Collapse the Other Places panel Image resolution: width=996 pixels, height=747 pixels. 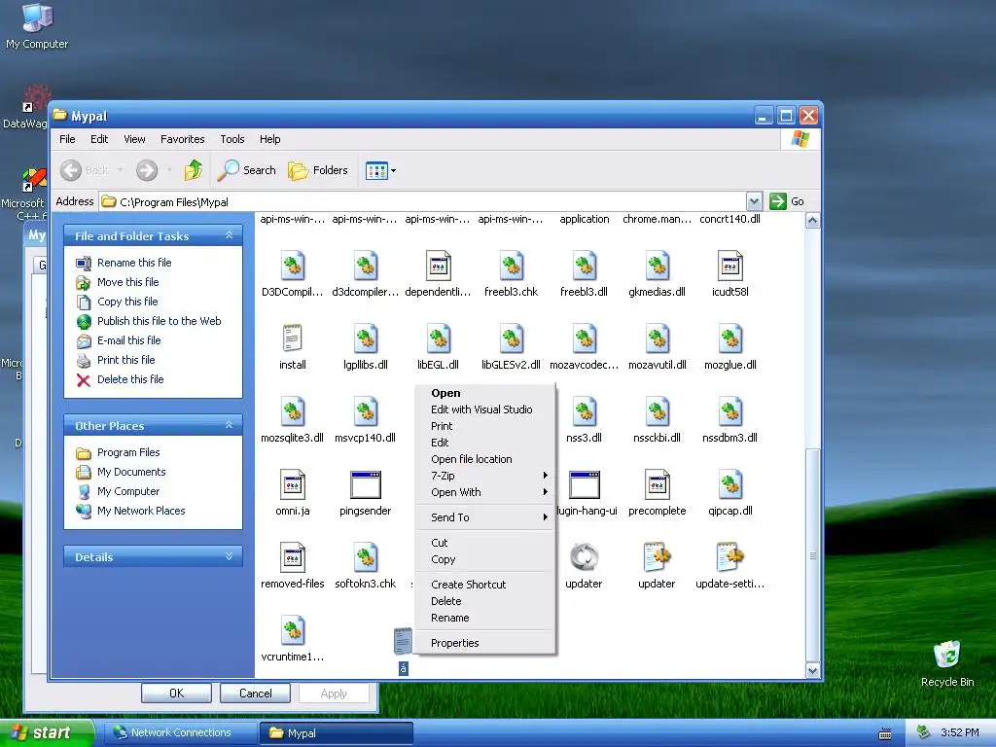click(230, 425)
